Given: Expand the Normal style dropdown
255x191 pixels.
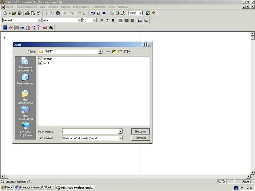Looking at the screenshot, I should (x=39, y=20).
